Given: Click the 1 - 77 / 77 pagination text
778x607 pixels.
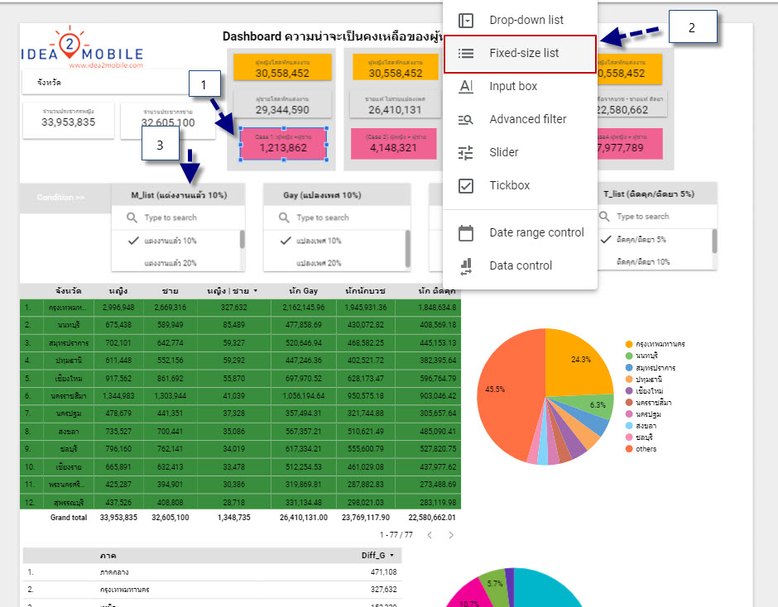Looking at the screenshot, I should click(x=396, y=534).
